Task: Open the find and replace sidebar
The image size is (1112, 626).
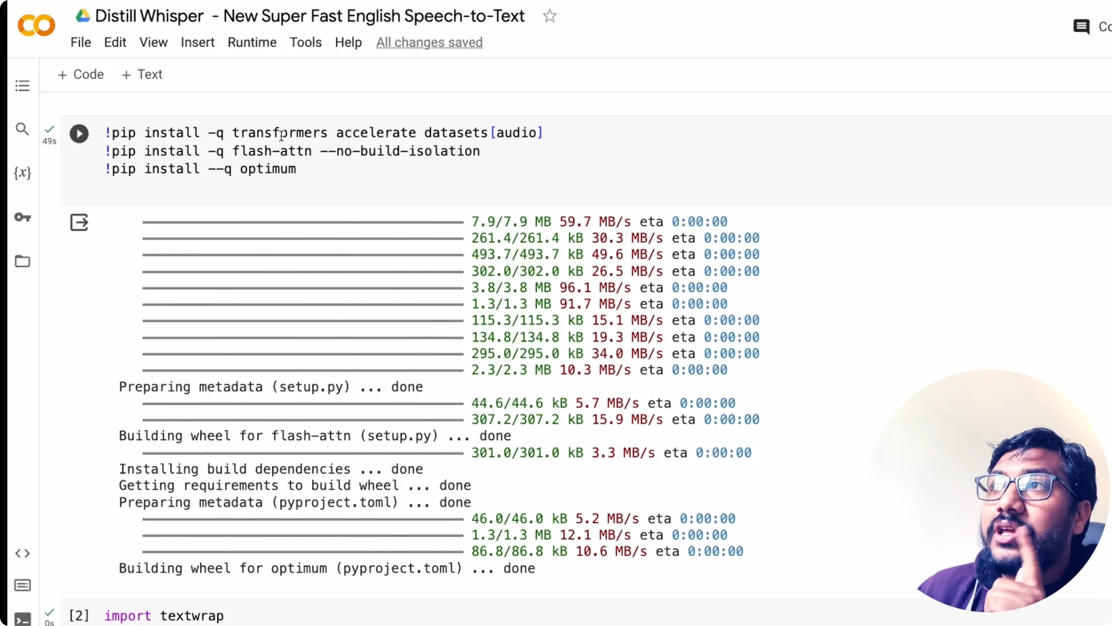Action: [x=22, y=129]
